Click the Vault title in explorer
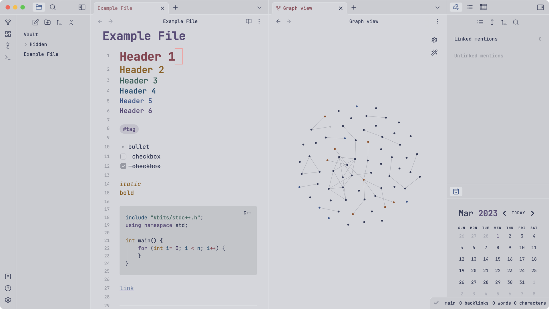 [31, 34]
